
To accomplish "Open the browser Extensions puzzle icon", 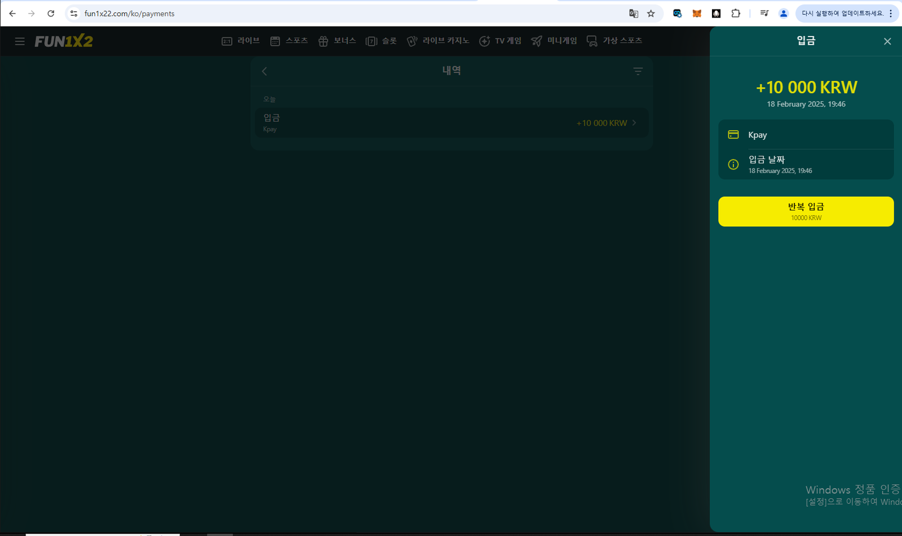I will (x=736, y=14).
